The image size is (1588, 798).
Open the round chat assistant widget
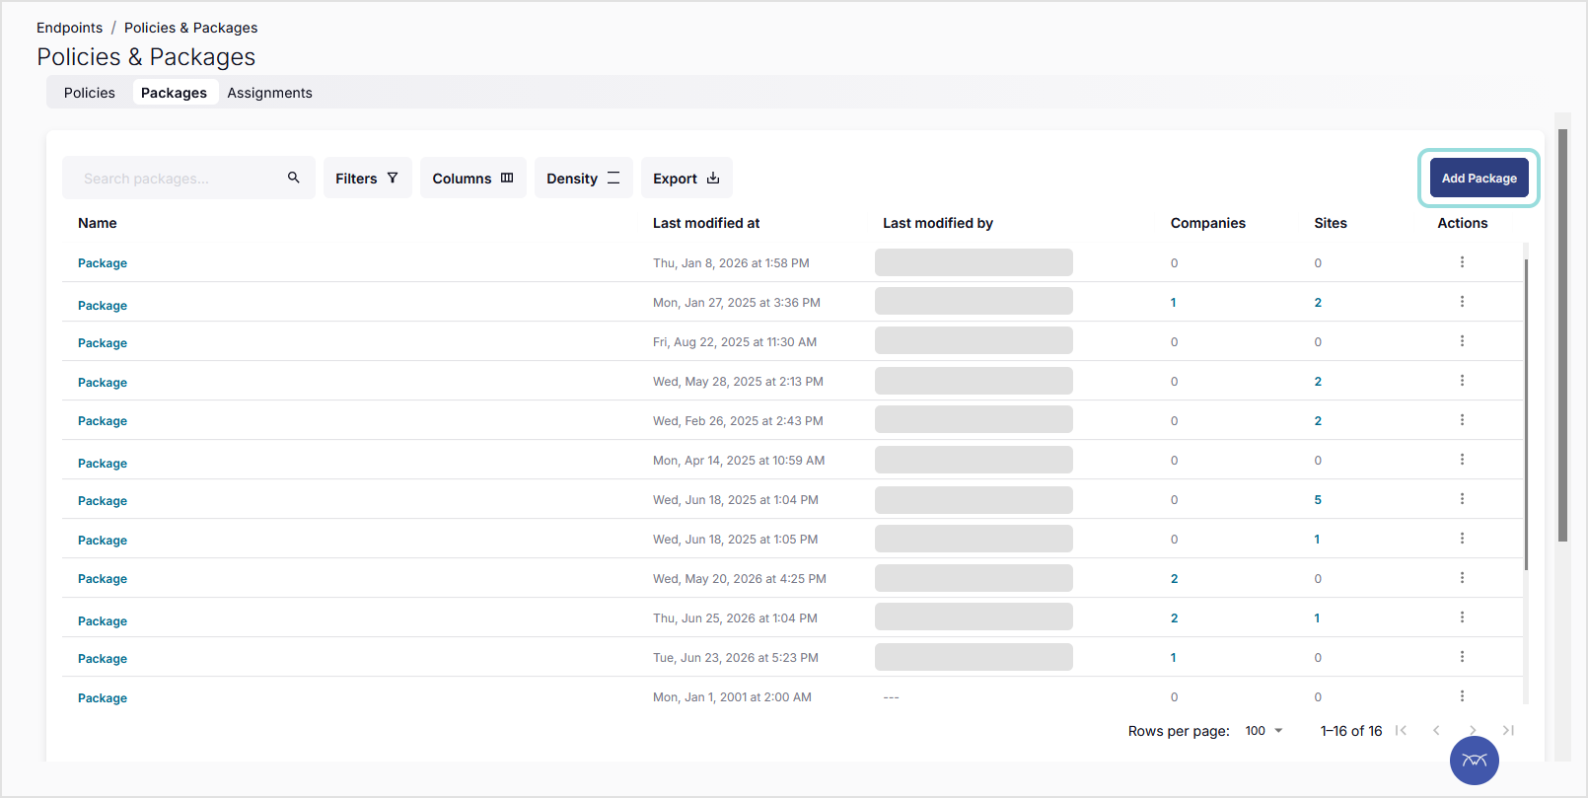1475,761
